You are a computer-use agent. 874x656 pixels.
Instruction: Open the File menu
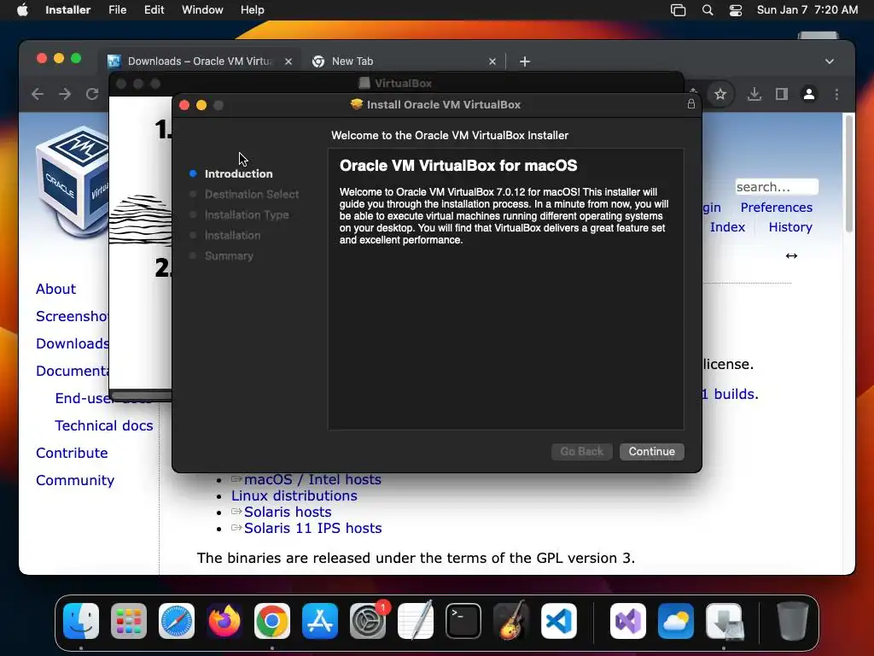coord(117,10)
